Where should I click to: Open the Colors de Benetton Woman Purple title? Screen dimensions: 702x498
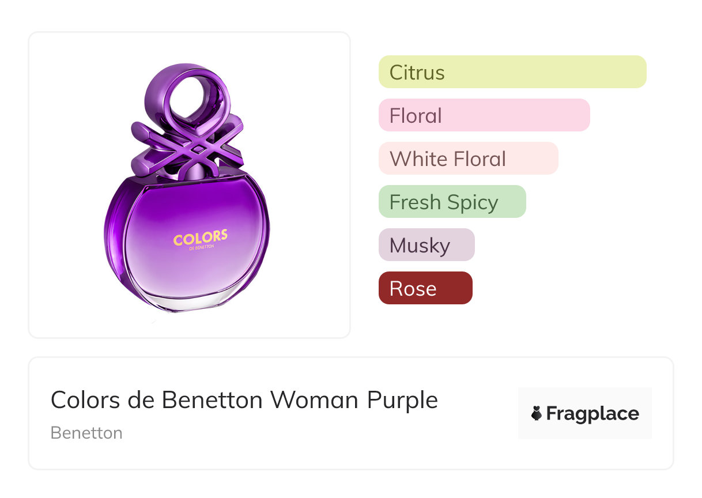point(244,399)
